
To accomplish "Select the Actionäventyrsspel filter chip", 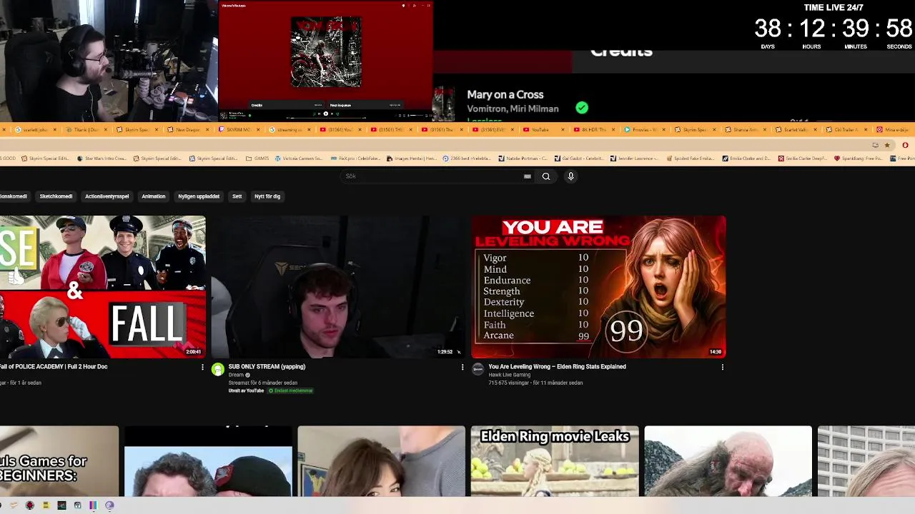I will pyautogui.click(x=107, y=196).
